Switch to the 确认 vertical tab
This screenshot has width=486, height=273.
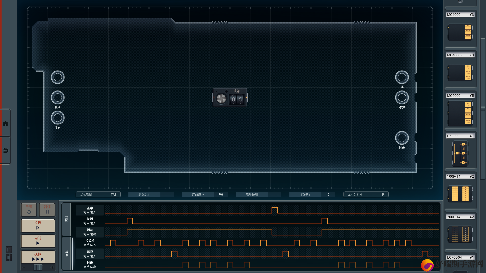pos(66,254)
